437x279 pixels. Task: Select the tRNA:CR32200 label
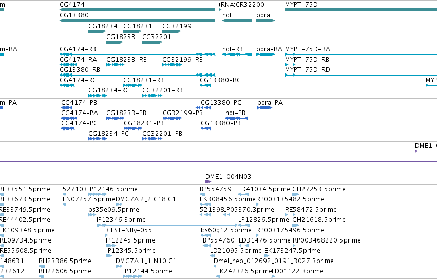(241, 5)
